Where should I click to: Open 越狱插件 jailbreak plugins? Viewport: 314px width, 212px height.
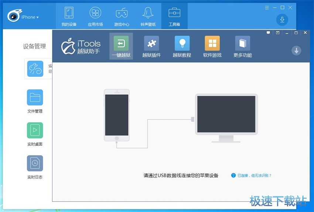pos(151,47)
